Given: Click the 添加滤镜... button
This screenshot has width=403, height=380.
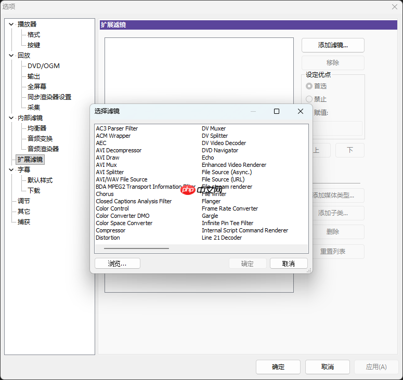Looking at the screenshot, I should coord(333,45).
